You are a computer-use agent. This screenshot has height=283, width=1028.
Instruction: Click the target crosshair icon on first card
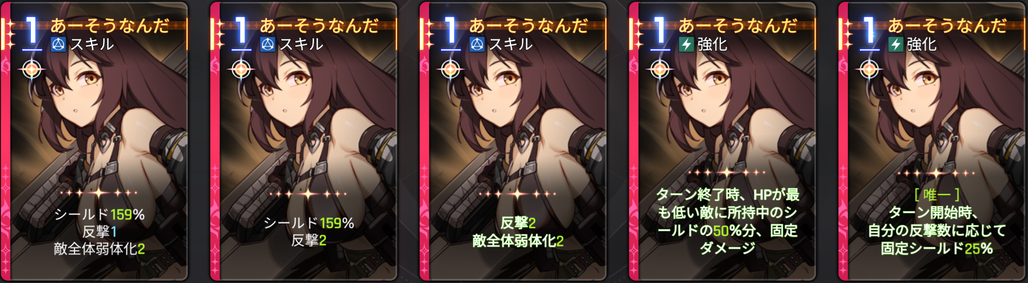point(32,70)
